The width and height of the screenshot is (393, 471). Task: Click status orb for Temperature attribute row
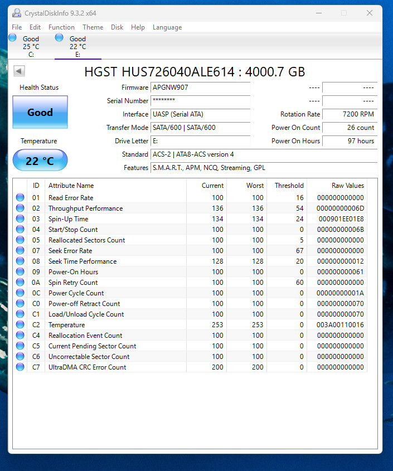point(20,324)
